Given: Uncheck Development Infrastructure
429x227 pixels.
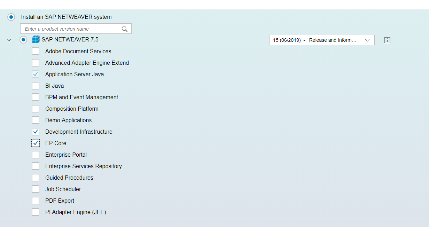Looking at the screenshot, I should point(36,132).
